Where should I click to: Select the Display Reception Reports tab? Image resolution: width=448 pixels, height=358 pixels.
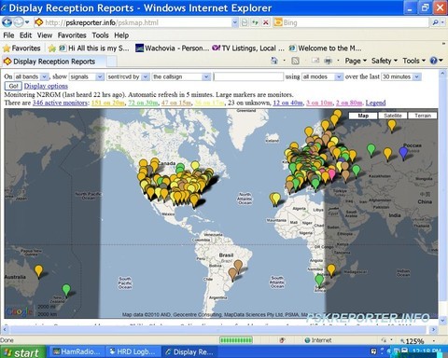click(x=53, y=62)
